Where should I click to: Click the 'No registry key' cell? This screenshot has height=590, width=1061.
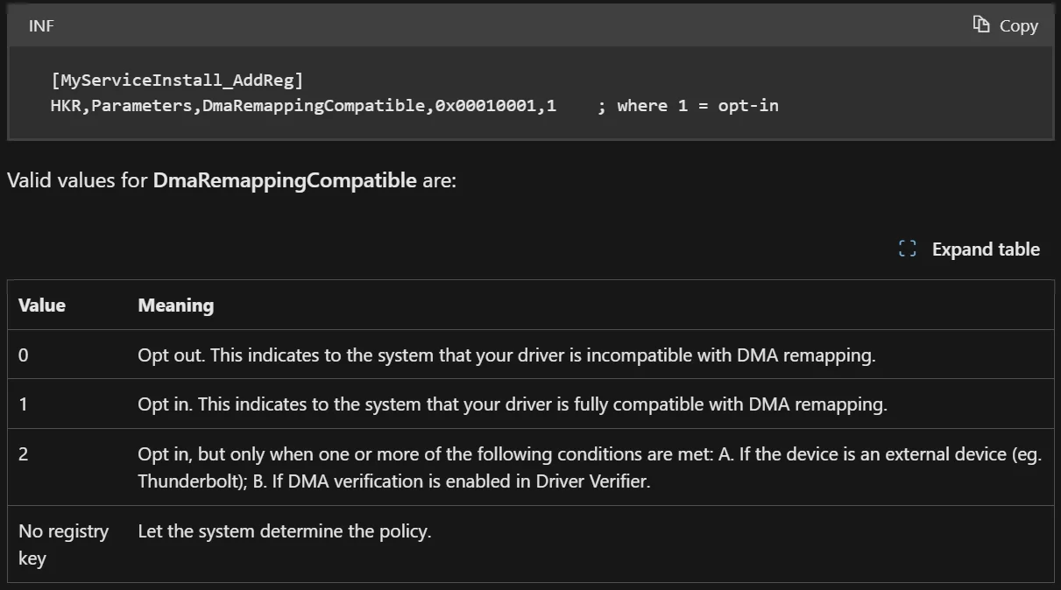point(63,544)
